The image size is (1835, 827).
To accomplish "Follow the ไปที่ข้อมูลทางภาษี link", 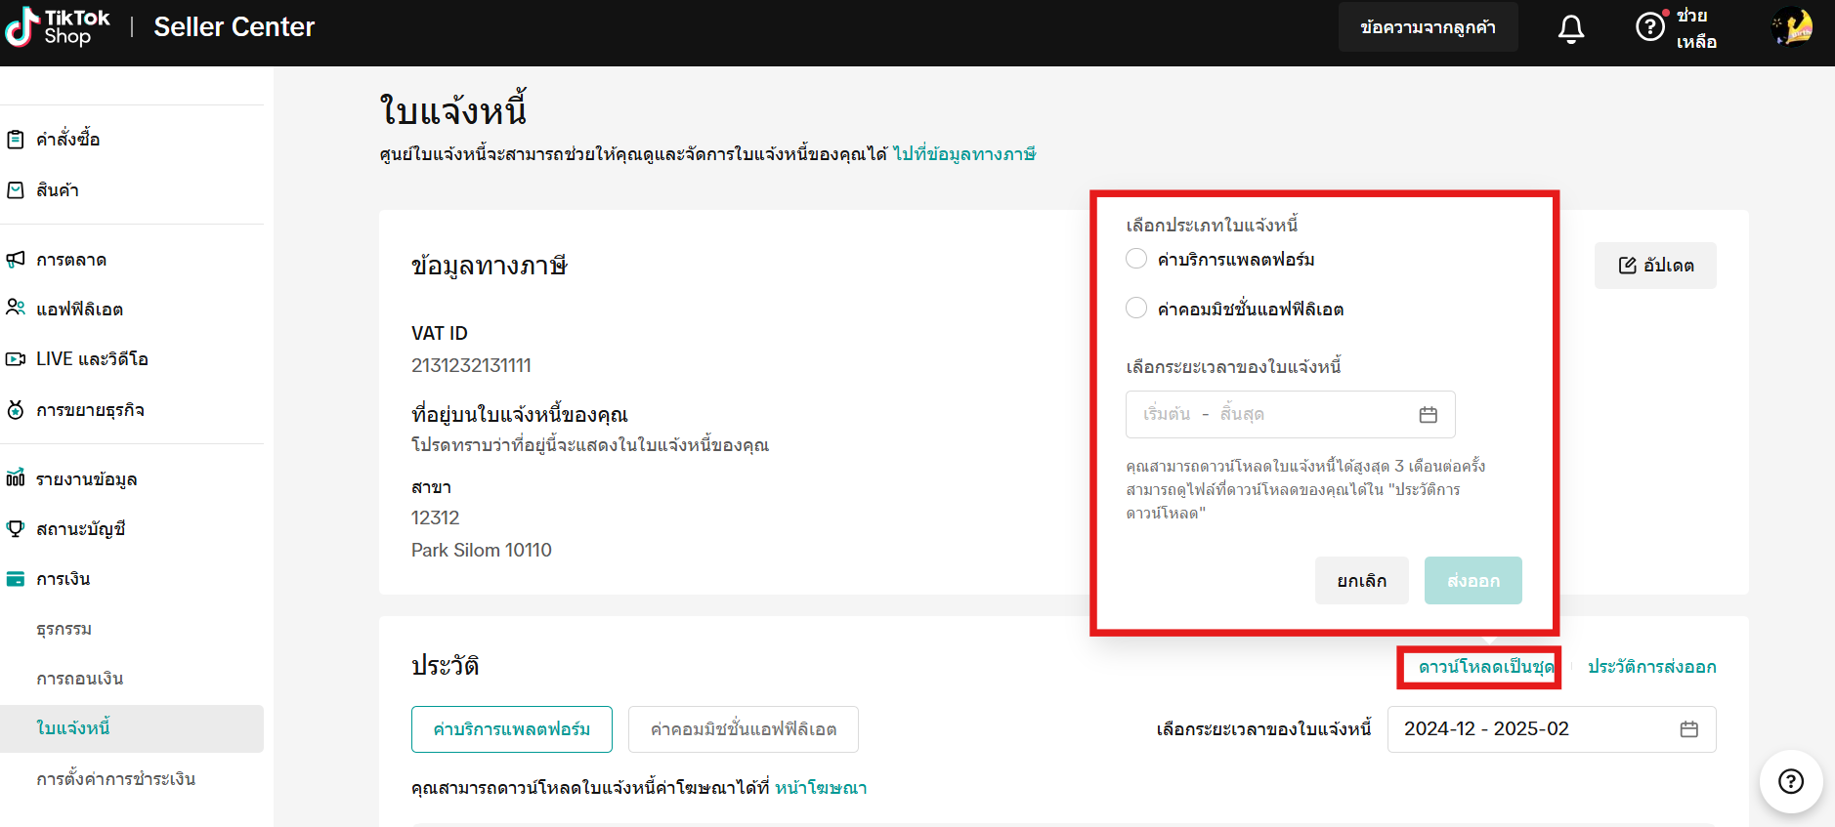I will click(964, 154).
